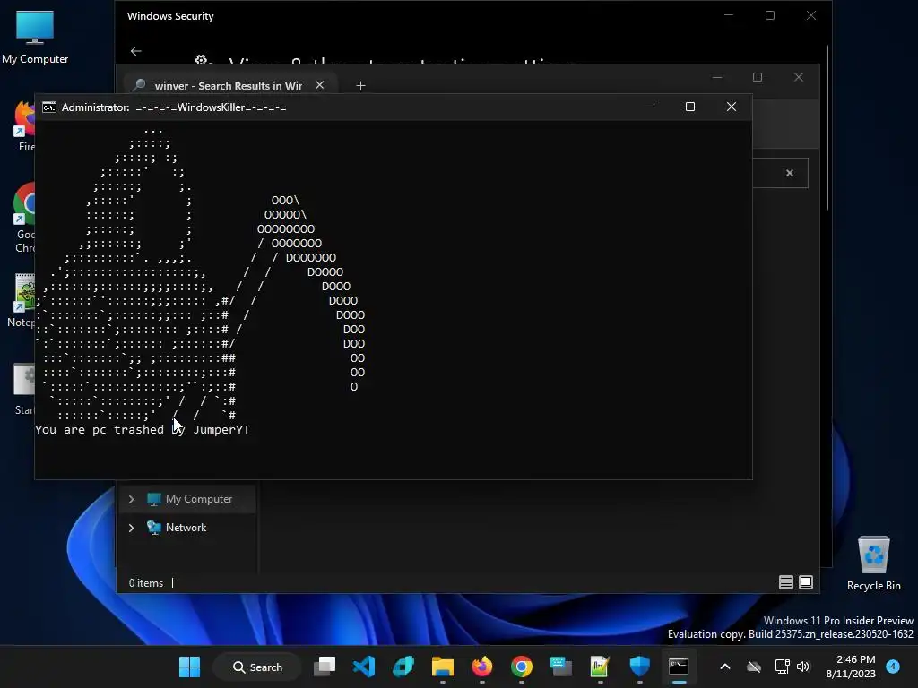The width and height of the screenshot is (918, 688).
Task: Open the Command Prompt system menu icon
Action: coord(49,107)
